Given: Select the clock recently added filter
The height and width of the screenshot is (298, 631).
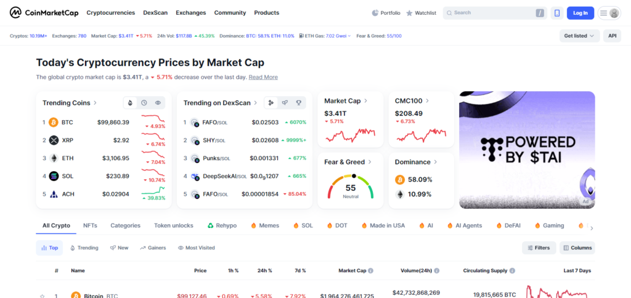Looking at the screenshot, I should [x=144, y=103].
